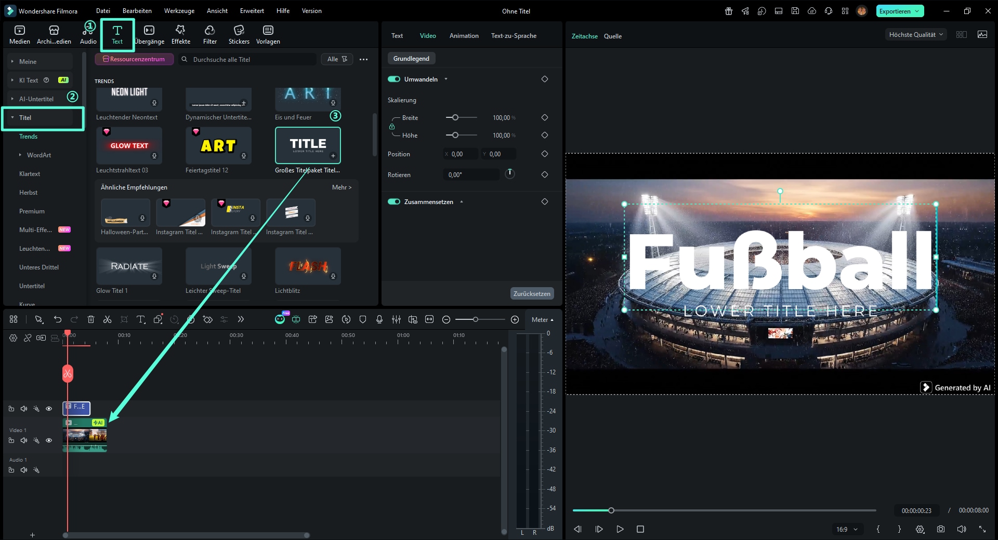
Task: Click the timeline settings gear icon
Action: (x=13, y=337)
